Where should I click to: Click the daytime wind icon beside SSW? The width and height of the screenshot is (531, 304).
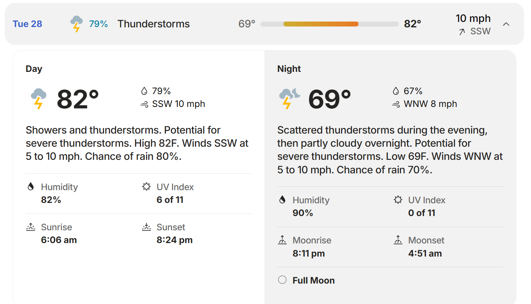click(x=144, y=104)
